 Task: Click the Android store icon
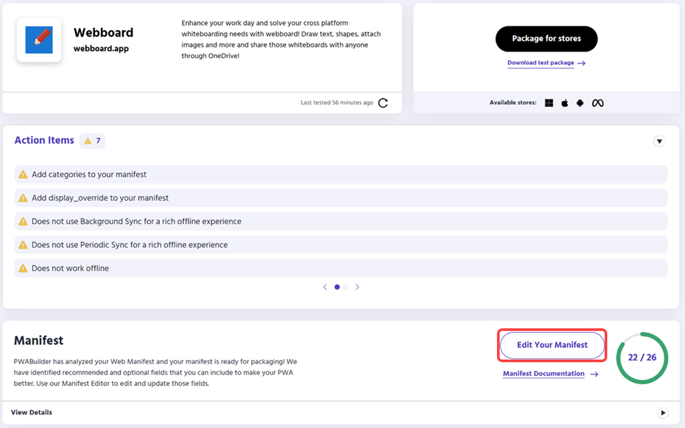click(580, 103)
